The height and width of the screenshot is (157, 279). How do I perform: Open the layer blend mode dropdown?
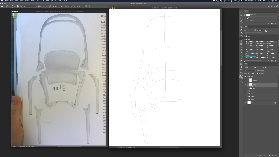tap(250, 71)
